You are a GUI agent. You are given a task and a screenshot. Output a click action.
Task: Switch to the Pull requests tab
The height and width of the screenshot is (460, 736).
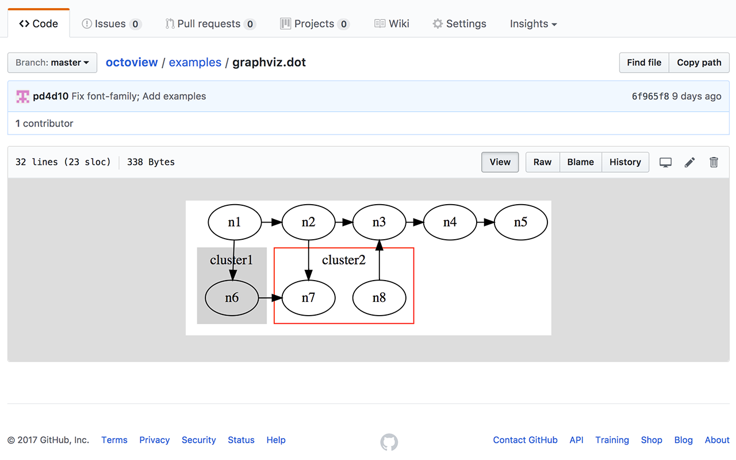click(210, 24)
